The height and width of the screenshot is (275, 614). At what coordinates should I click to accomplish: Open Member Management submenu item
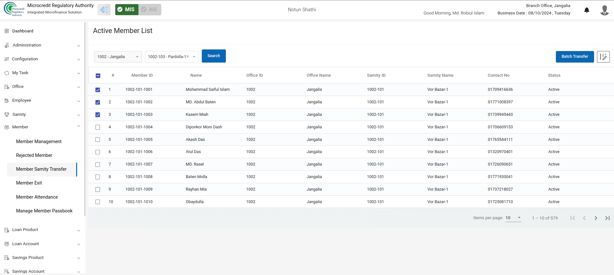click(x=39, y=142)
